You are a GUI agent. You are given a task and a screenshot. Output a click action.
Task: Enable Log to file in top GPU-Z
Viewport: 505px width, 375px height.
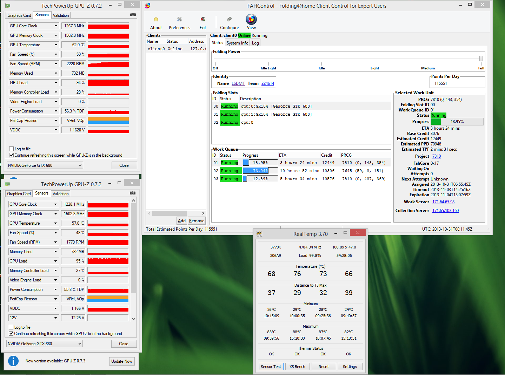(x=12, y=149)
